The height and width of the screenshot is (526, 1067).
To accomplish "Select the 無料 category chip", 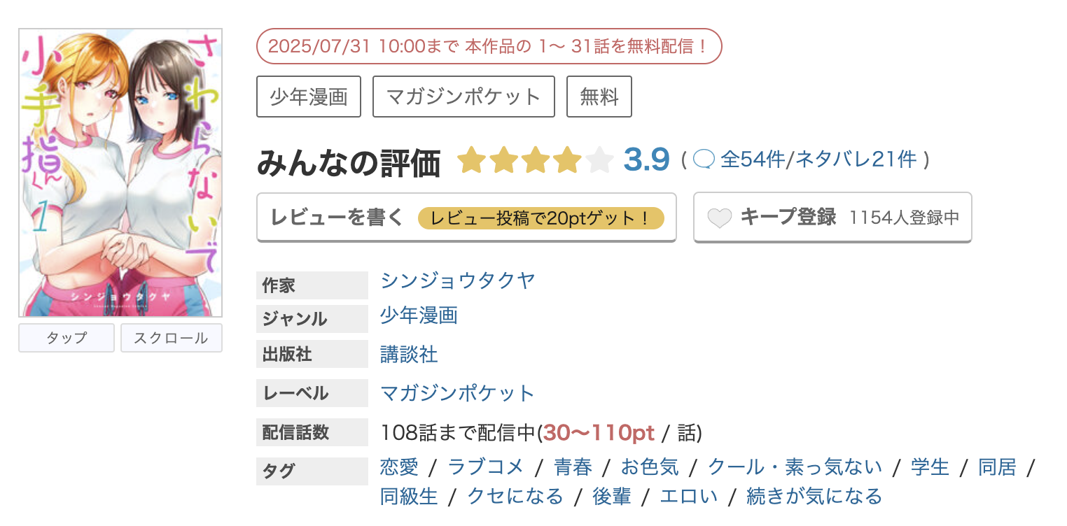I will coord(599,97).
